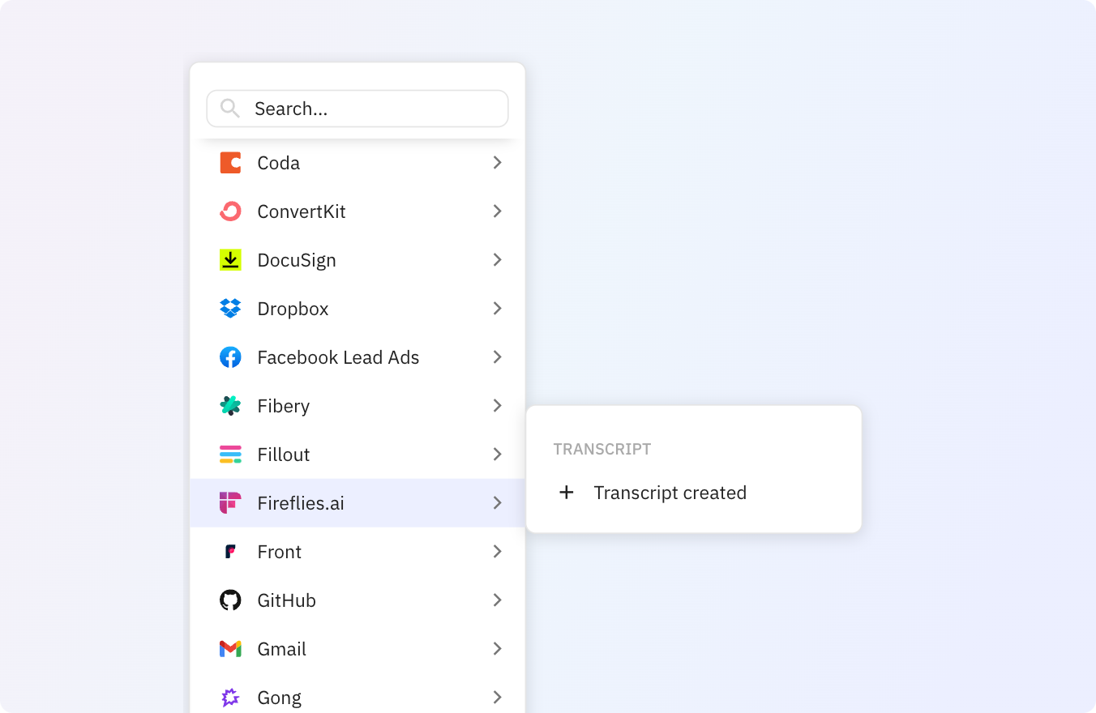Viewport: 1096px width, 713px height.
Task: Click the Gmail label text
Action: pyautogui.click(x=282, y=649)
